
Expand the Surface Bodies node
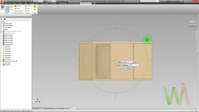[1, 26]
